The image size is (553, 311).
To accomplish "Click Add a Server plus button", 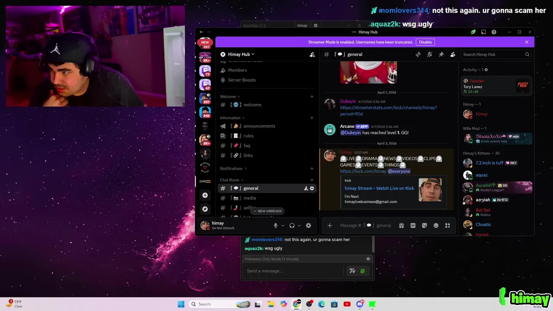I will pos(205,195).
